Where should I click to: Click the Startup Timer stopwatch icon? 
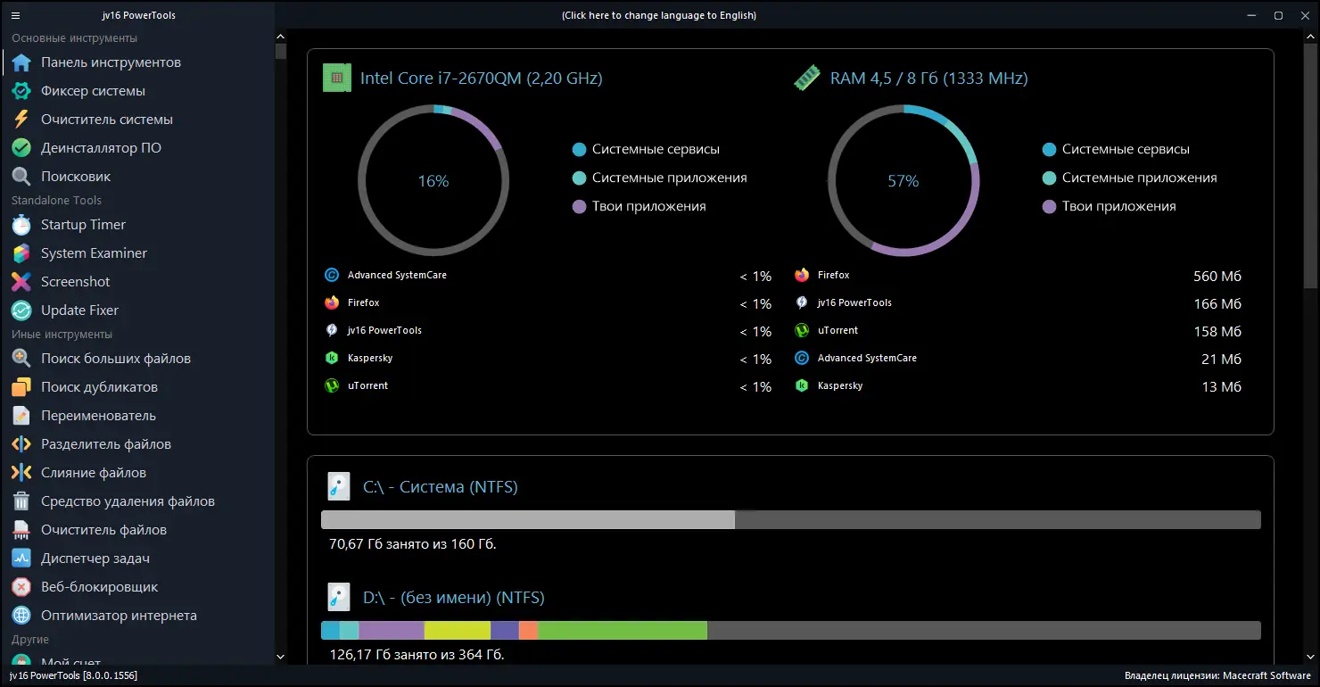[x=21, y=225]
